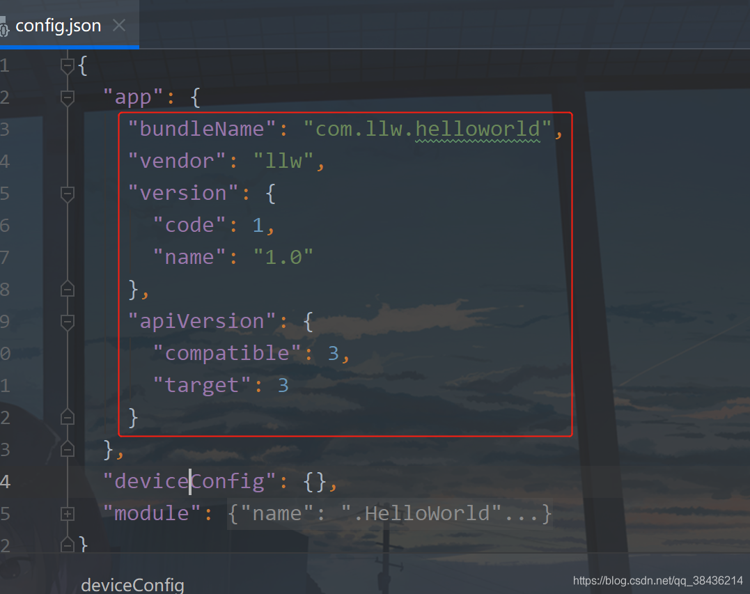Screen dimensions: 750x594
Task: Click the "name" key under version
Action: coord(189,257)
